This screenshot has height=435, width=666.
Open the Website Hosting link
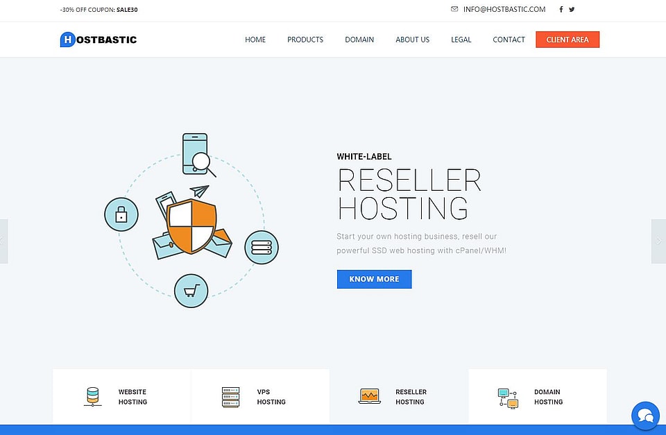[133, 397]
